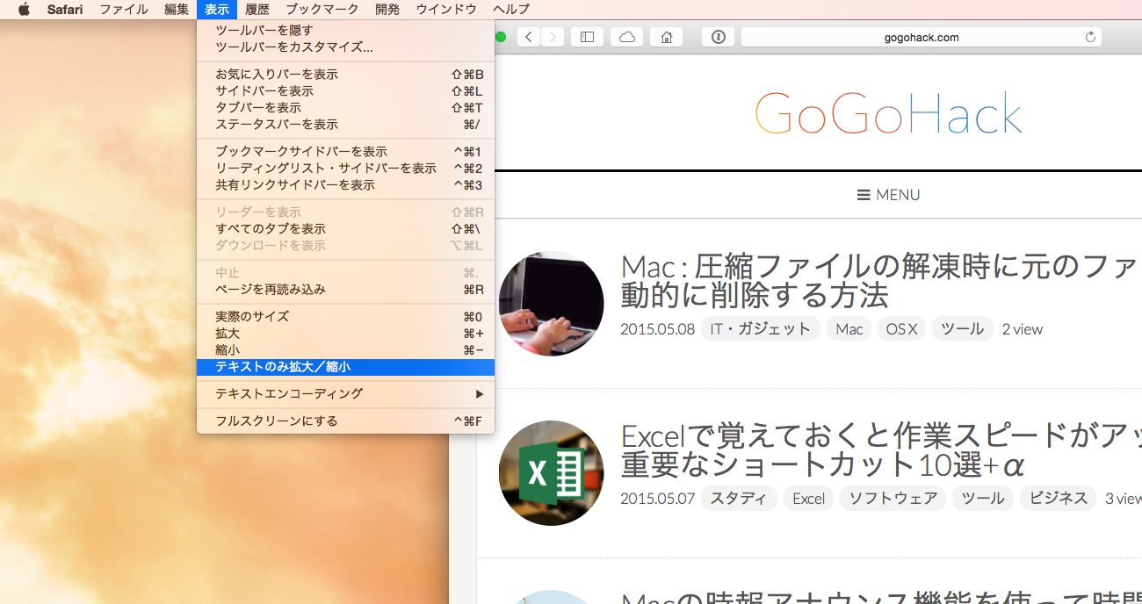Click the Excel tag

tap(808, 499)
